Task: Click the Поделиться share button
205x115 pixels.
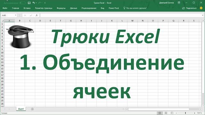Action: [189, 8]
